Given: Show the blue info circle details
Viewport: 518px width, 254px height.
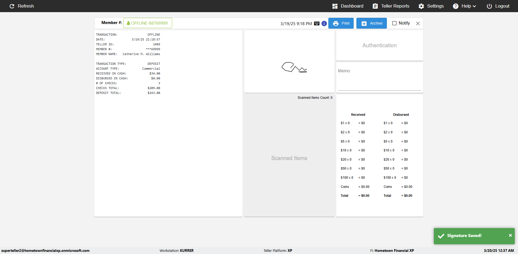Looking at the screenshot, I should [x=324, y=23].
